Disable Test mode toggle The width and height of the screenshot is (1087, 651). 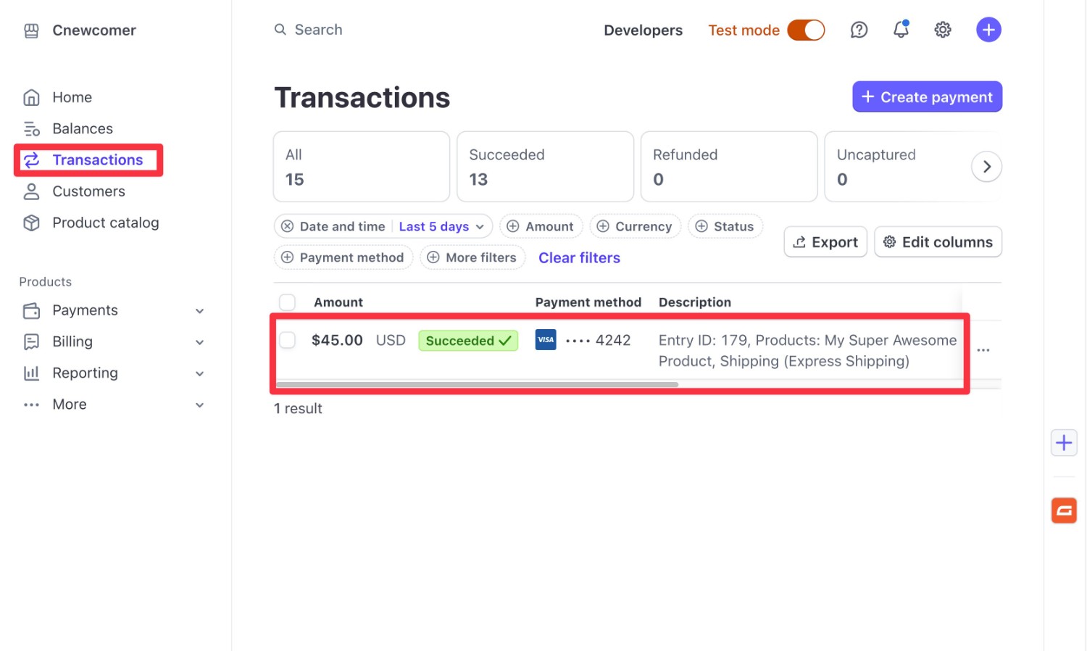pyautogui.click(x=807, y=30)
